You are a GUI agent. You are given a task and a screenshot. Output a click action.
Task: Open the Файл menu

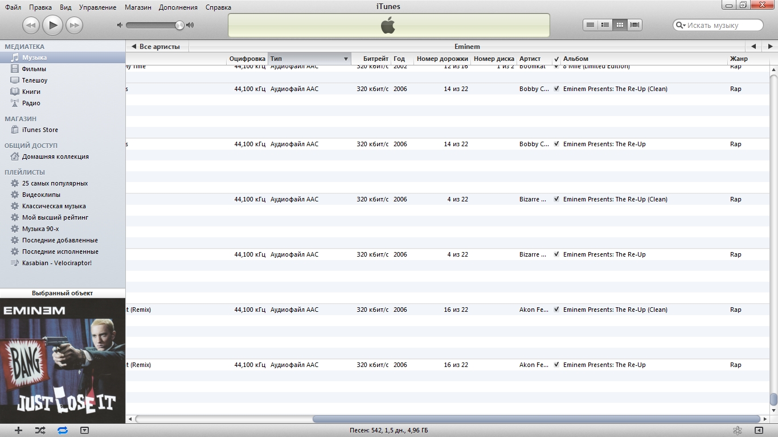[x=13, y=7]
